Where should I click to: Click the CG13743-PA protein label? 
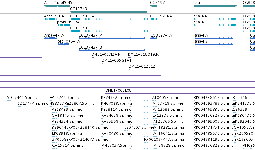click(90, 35)
